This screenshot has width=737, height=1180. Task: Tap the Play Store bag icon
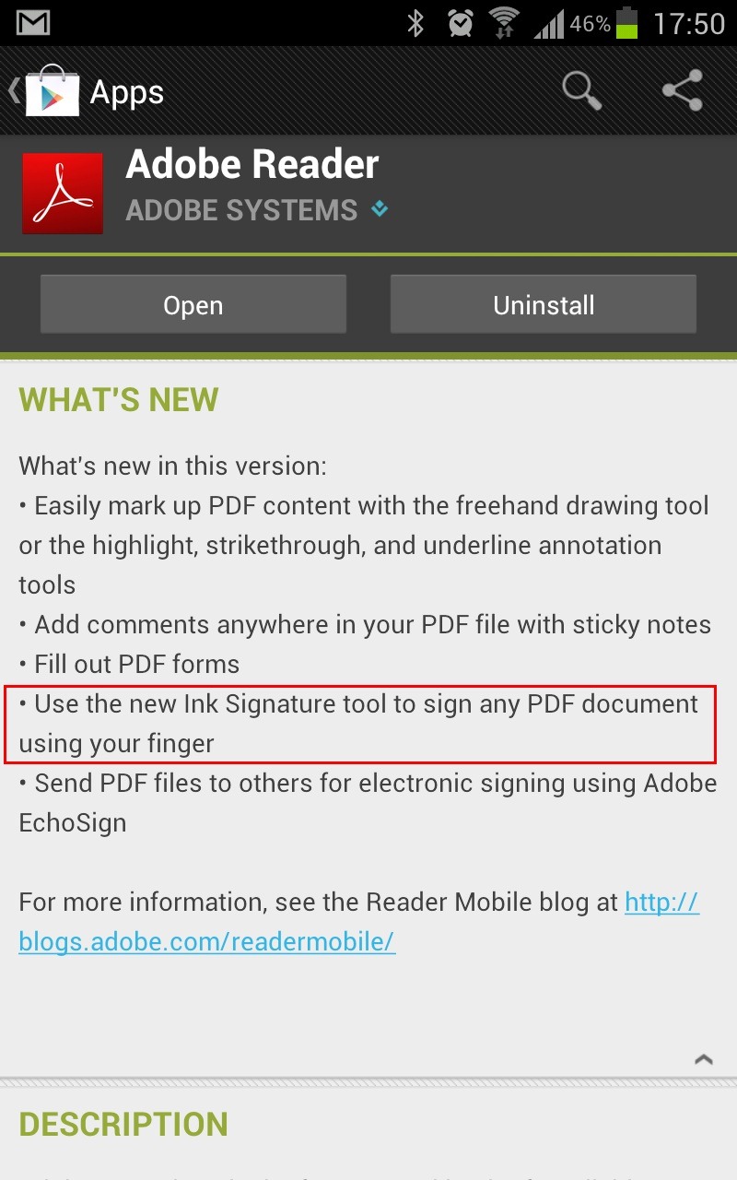coord(52,90)
